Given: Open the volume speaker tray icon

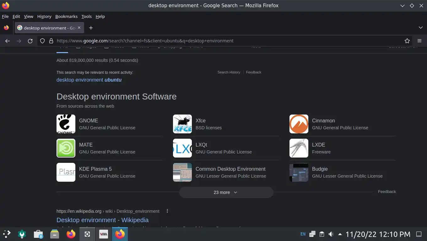Looking at the screenshot, I should (331, 234).
